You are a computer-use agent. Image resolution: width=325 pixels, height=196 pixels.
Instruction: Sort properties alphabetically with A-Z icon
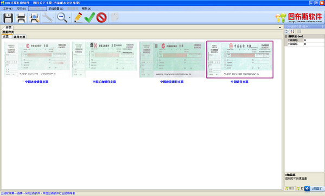click(x=292, y=31)
